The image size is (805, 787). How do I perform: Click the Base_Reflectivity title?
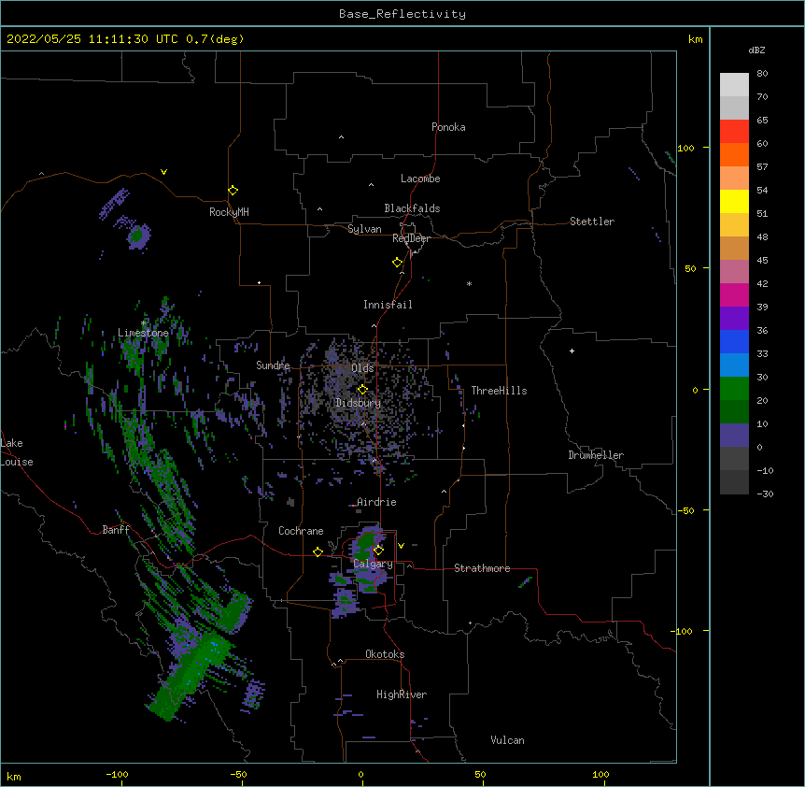402,14
